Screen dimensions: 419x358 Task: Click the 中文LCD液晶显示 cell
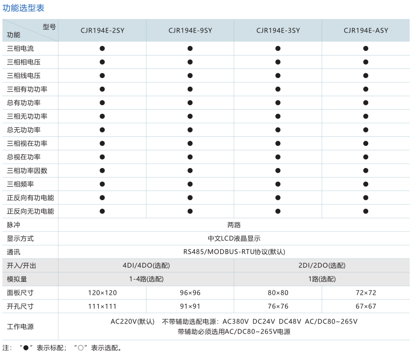pos(234,238)
